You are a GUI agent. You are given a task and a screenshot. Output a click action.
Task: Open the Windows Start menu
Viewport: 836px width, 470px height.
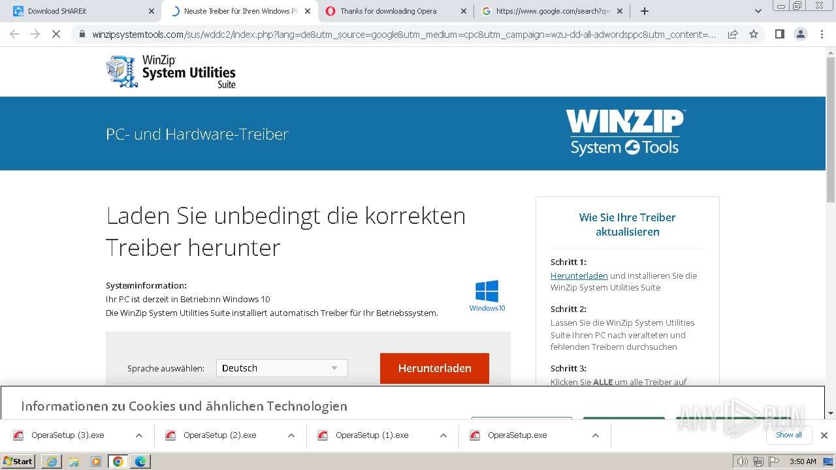point(18,461)
